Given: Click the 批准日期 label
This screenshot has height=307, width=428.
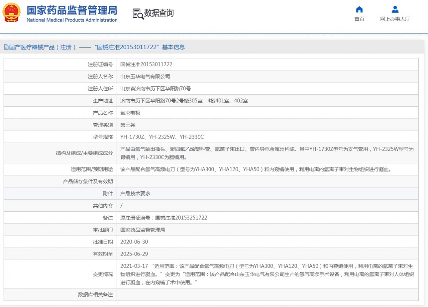Looking at the screenshot, I should point(103,242).
